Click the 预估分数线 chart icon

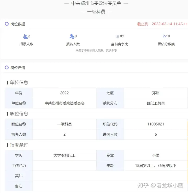pos(165,36)
